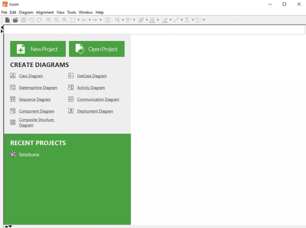The image size is (306, 228).
Task: Open the object order dropdown arrow
Action: (x=147, y=20)
